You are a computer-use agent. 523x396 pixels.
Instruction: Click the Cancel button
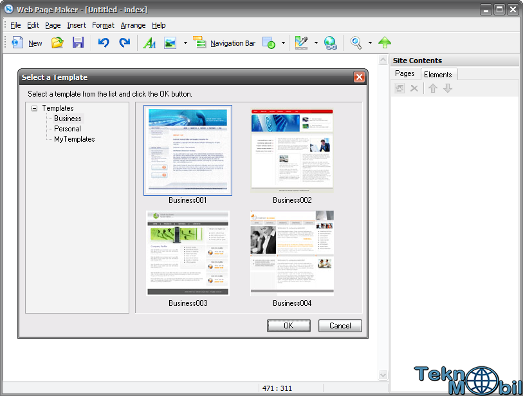click(340, 326)
